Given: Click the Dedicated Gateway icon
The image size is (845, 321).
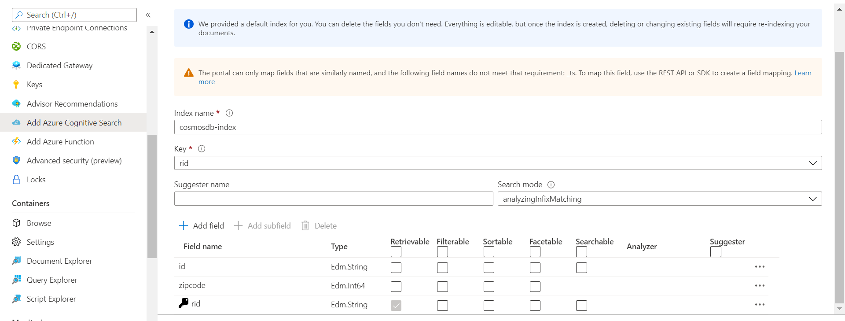Looking at the screenshot, I should click(16, 65).
